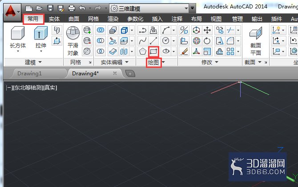
Task: Expand the 建模 panel
Action: [x=33, y=62]
